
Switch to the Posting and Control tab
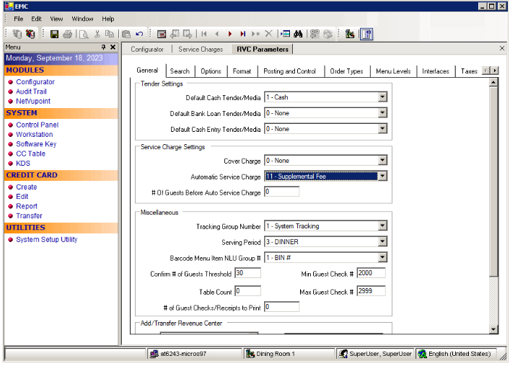tap(289, 71)
